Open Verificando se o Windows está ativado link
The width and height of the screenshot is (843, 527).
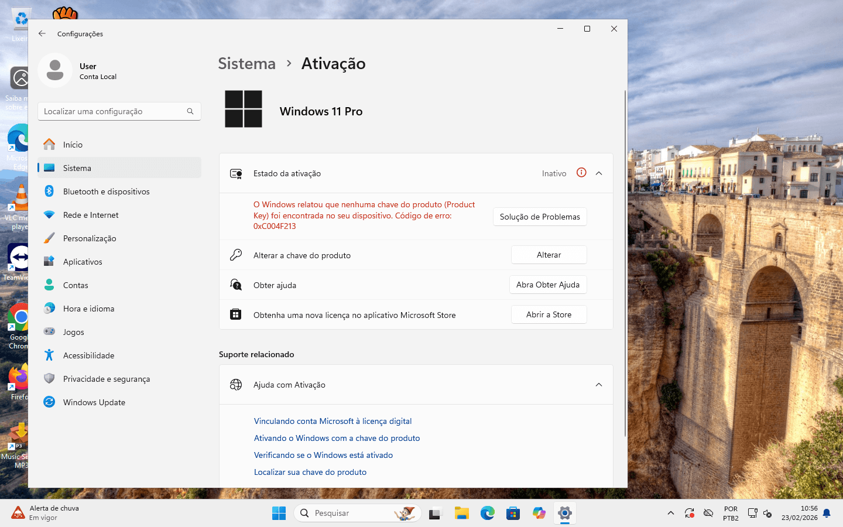(323, 455)
